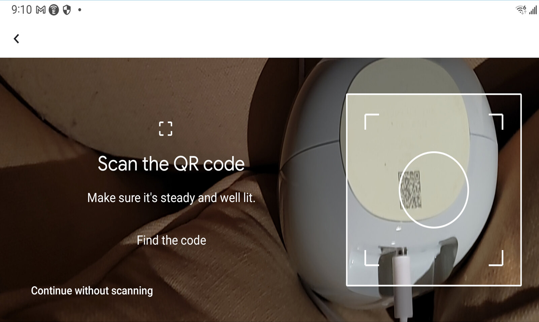Screen dimensions: 539x322
Task: Tap the notification overflow dot
Action: [x=80, y=10]
